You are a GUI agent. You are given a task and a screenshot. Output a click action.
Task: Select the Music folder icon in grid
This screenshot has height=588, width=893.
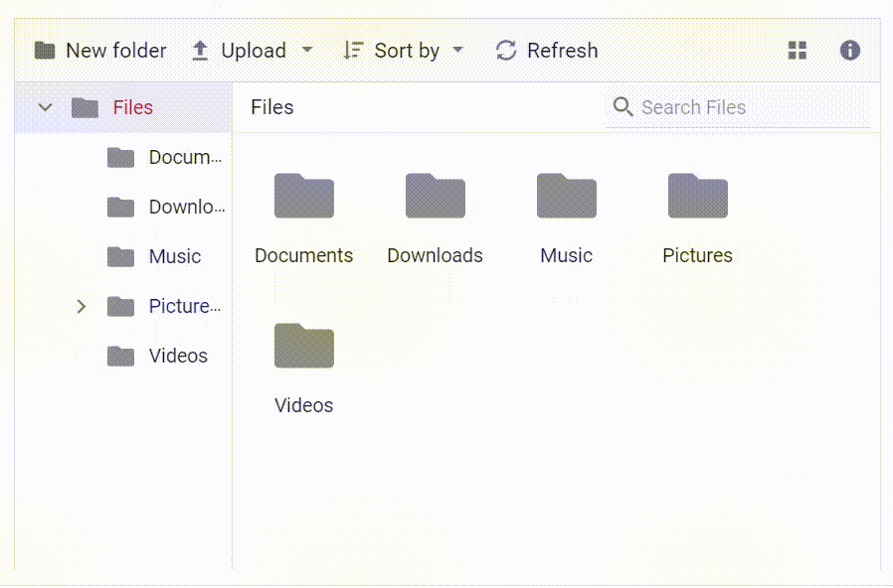point(567,196)
